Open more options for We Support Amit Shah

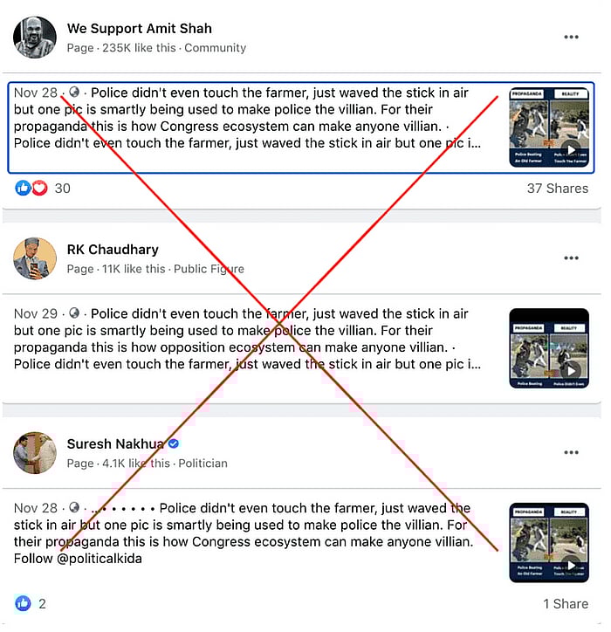571,37
